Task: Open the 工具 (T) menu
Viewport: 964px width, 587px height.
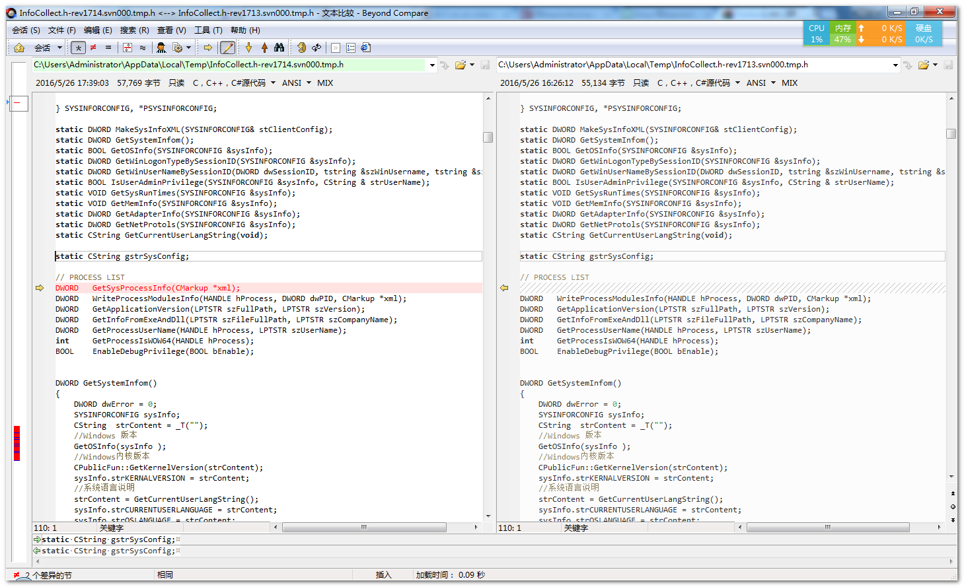Action: point(208,30)
